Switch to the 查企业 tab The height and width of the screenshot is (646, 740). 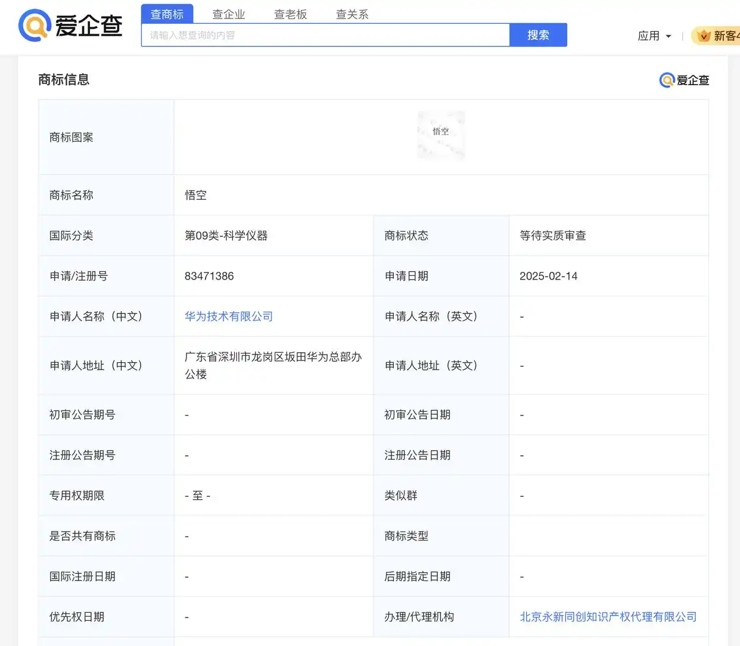(229, 14)
